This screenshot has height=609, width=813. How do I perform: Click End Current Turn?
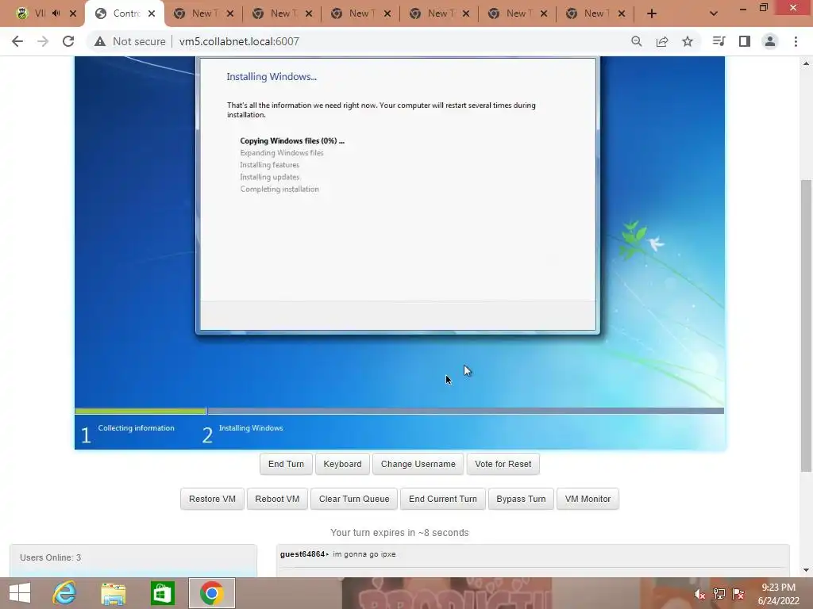[x=443, y=499]
